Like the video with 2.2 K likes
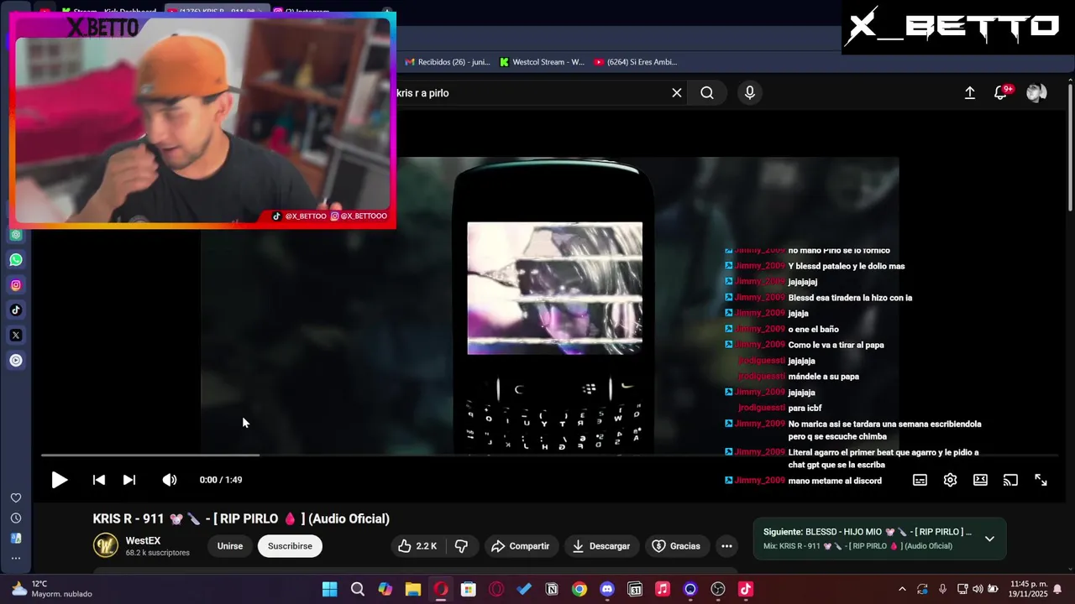The width and height of the screenshot is (1075, 604). pyautogui.click(x=417, y=546)
